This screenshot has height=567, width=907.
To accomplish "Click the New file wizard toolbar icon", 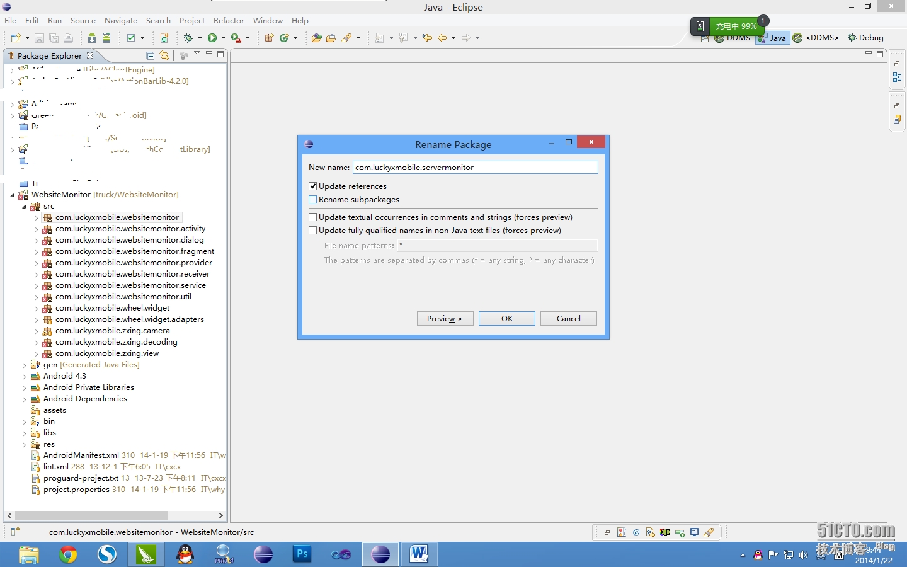I will pos(15,38).
